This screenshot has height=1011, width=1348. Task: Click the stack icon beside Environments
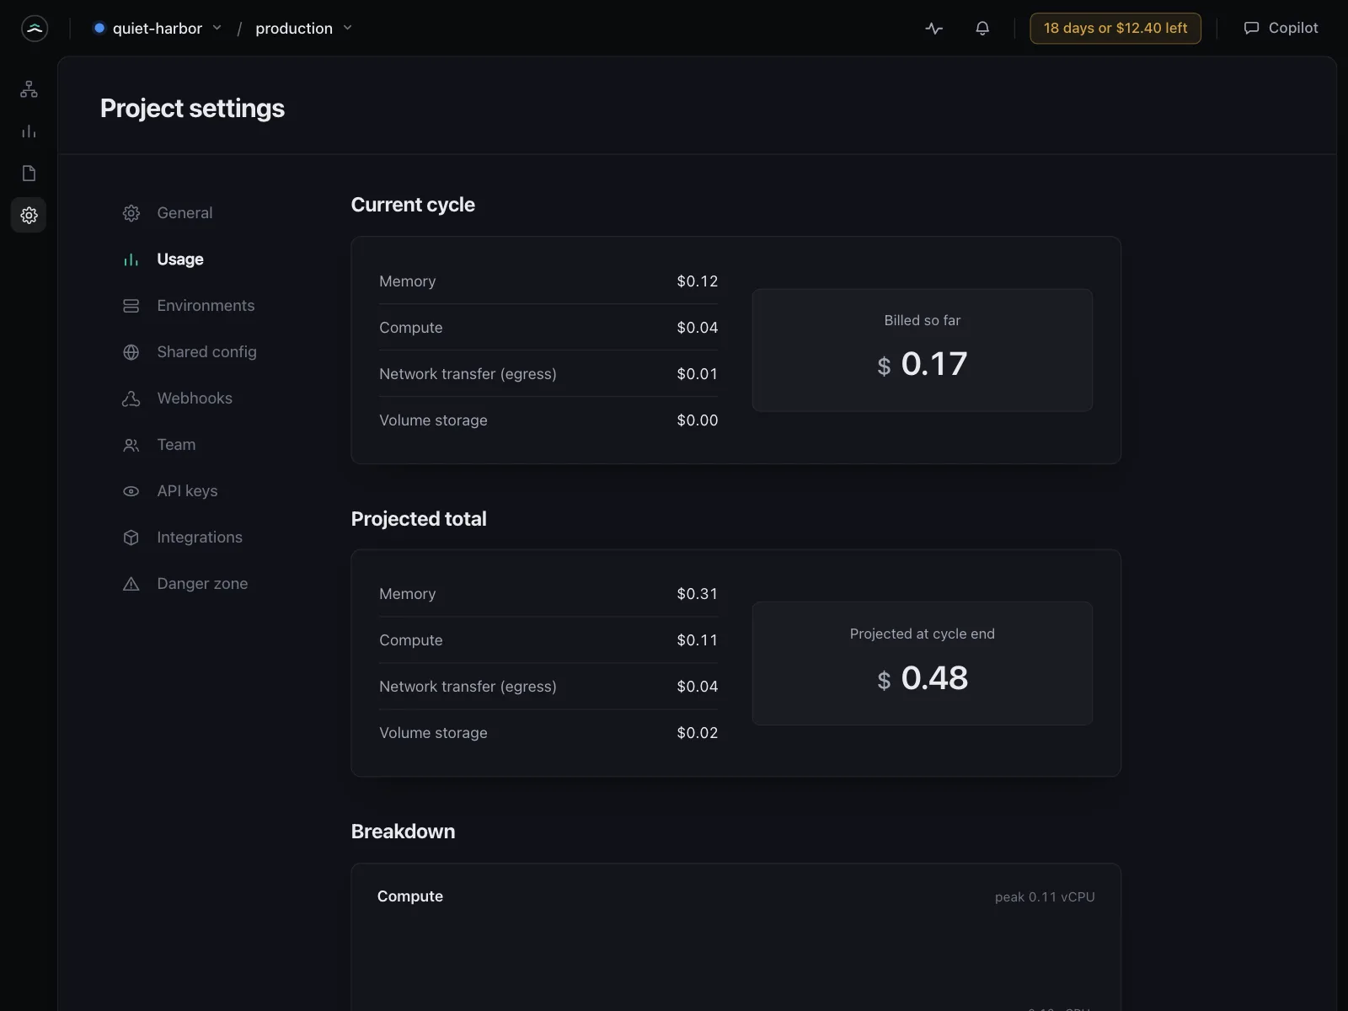[131, 306]
